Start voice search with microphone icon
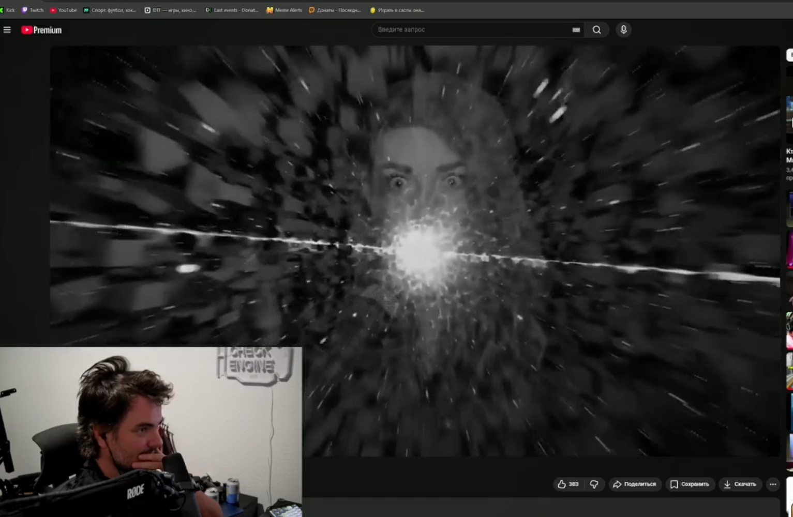Viewport: 793px width, 517px height. point(623,30)
